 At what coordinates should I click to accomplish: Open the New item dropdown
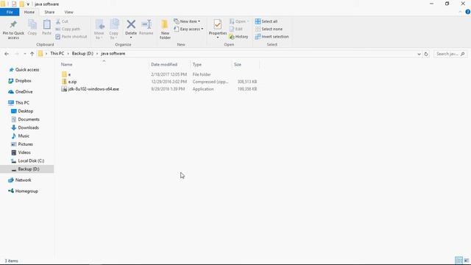(x=187, y=21)
